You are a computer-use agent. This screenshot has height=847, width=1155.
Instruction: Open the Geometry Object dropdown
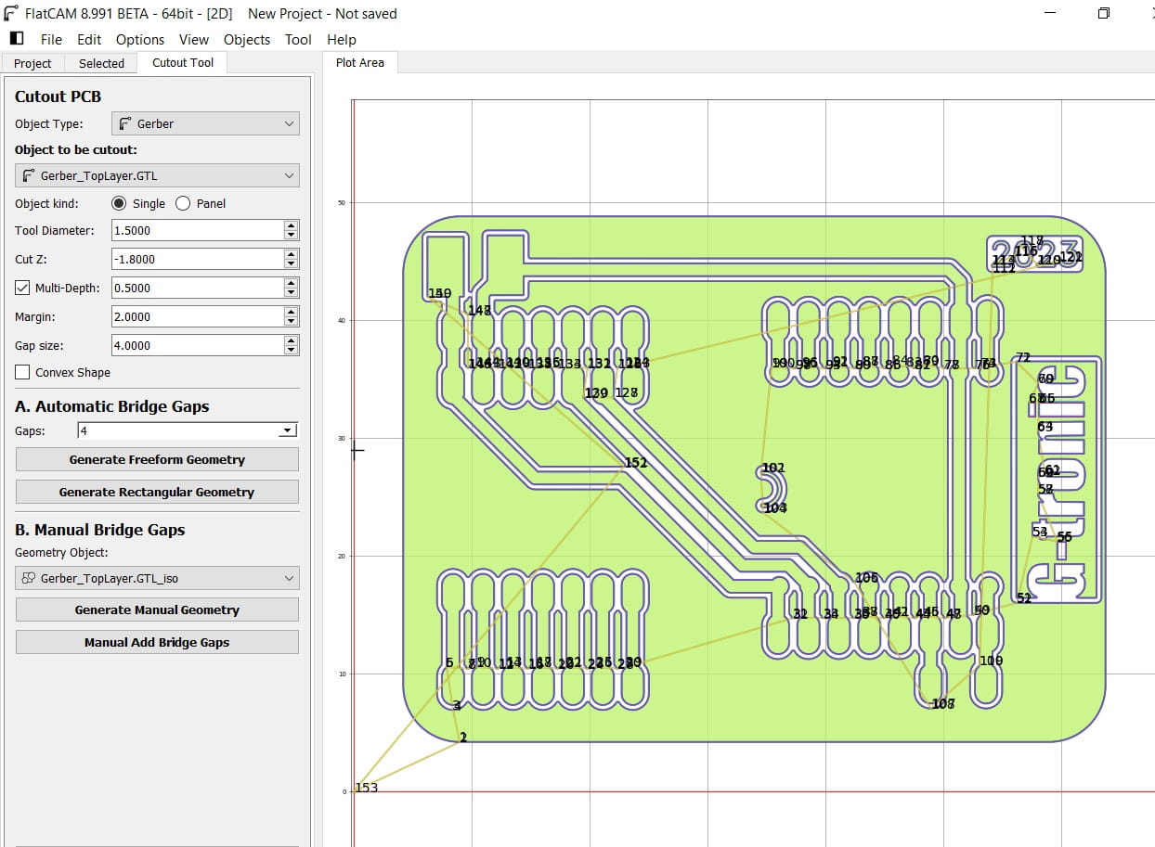289,577
